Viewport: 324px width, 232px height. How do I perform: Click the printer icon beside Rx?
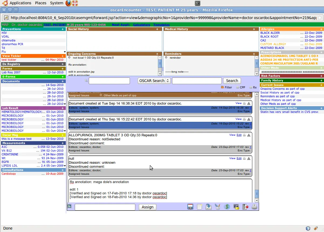pos(250,87)
